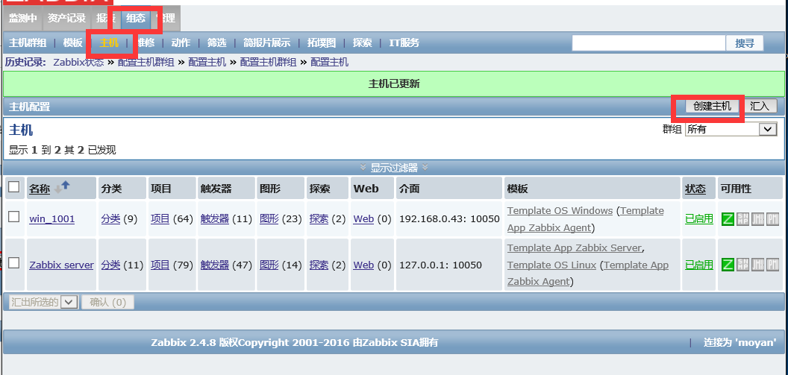Image resolution: width=788 pixels, height=375 pixels.
Task: Click SNMP availability icon for Zabbix server
Action: [x=742, y=265]
